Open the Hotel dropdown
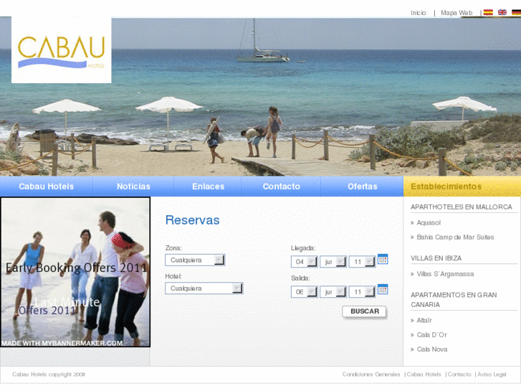This screenshot has height=391, width=521. click(x=204, y=288)
